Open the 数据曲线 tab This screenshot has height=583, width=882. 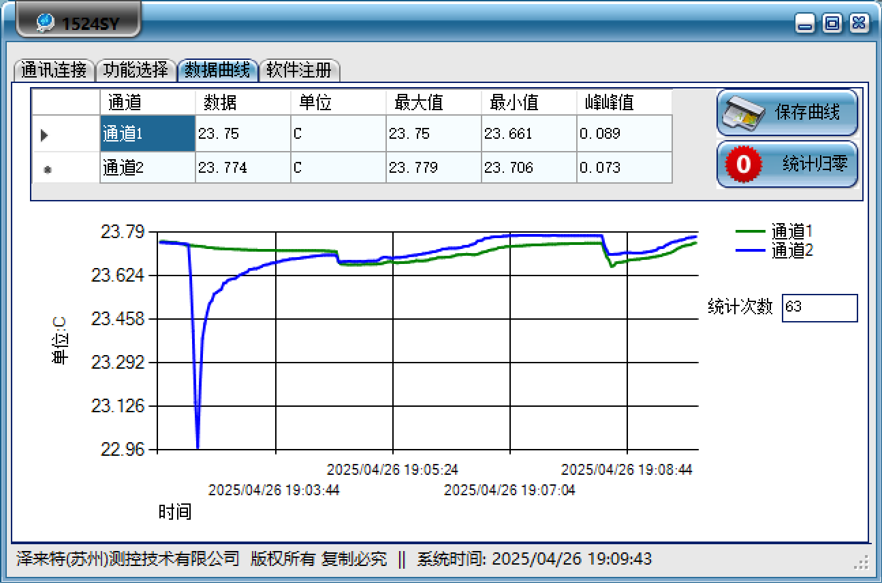click(x=217, y=69)
